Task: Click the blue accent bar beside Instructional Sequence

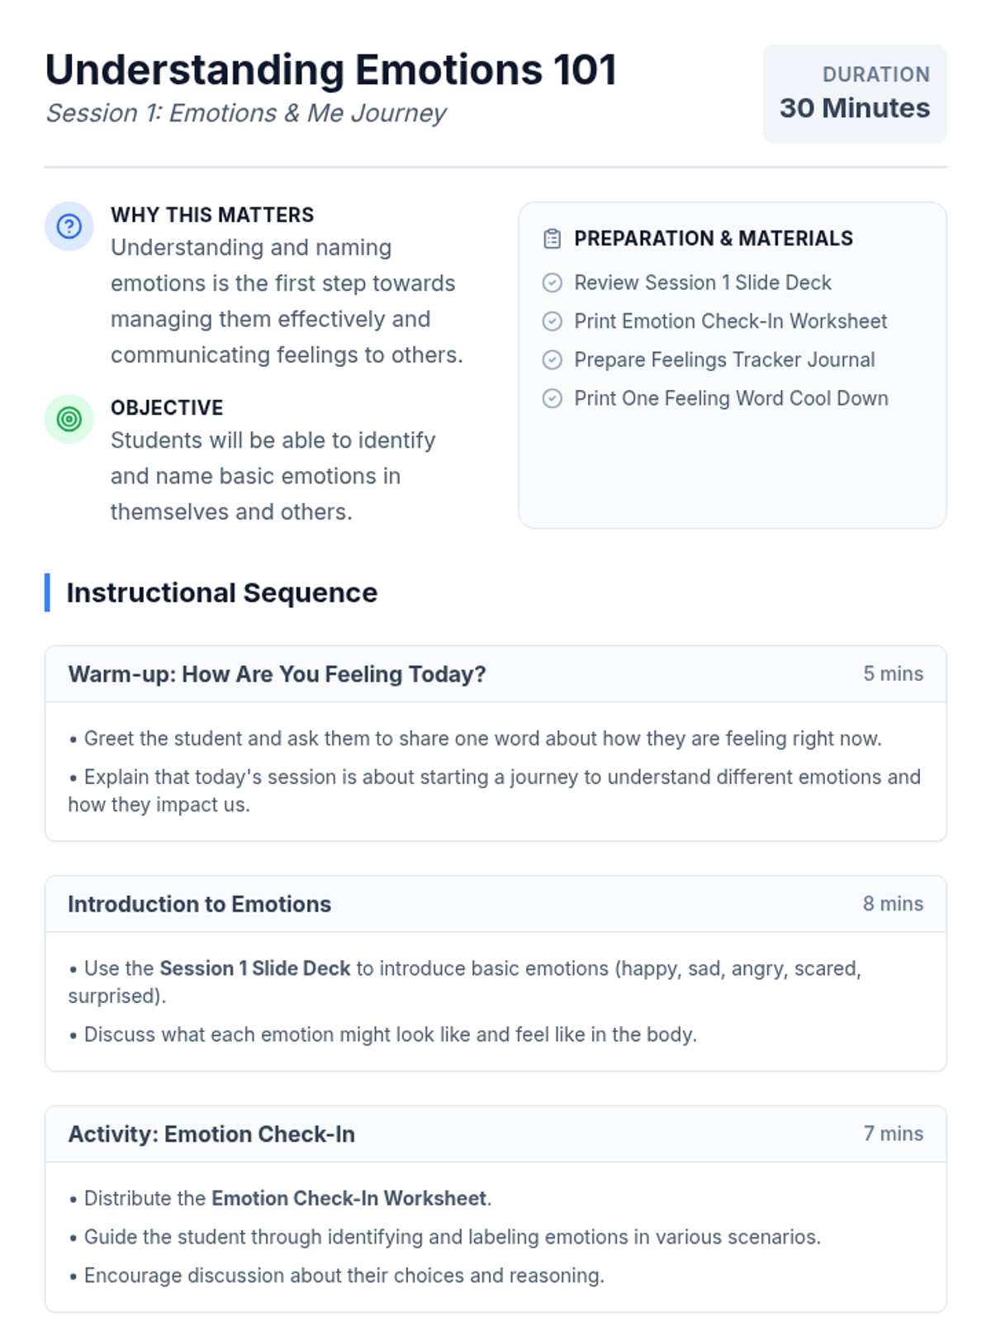Action: coord(47,592)
